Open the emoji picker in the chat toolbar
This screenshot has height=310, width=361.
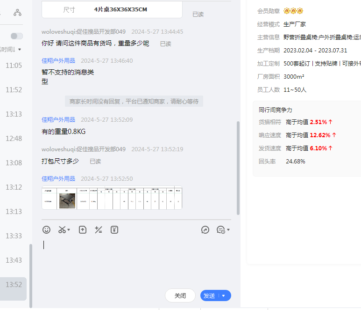pos(46,230)
